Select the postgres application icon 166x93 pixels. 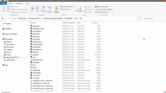tap(31, 55)
